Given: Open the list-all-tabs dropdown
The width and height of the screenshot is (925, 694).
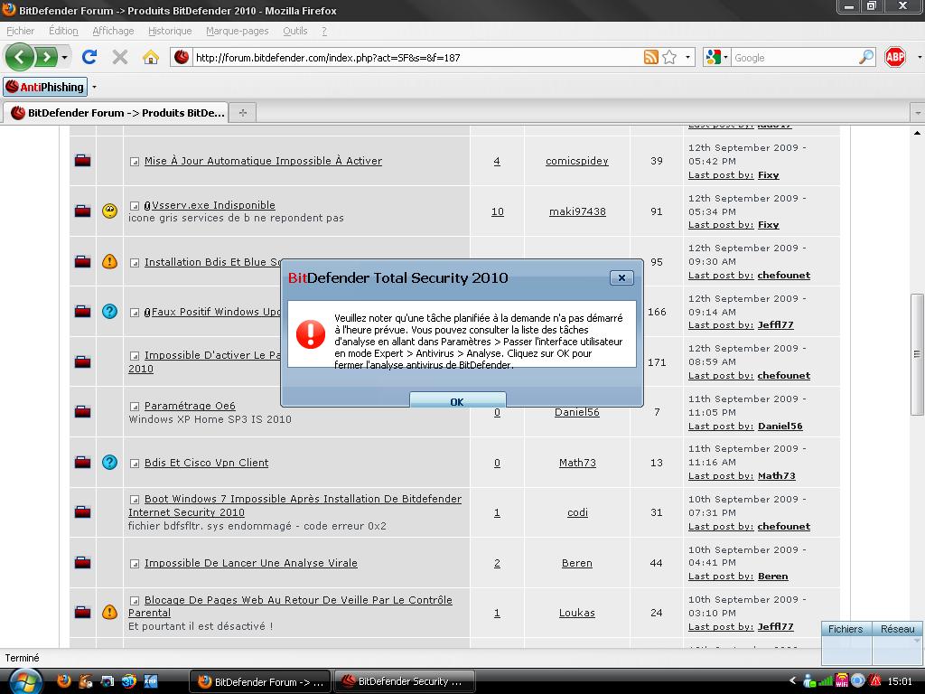Looking at the screenshot, I should click(x=918, y=112).
